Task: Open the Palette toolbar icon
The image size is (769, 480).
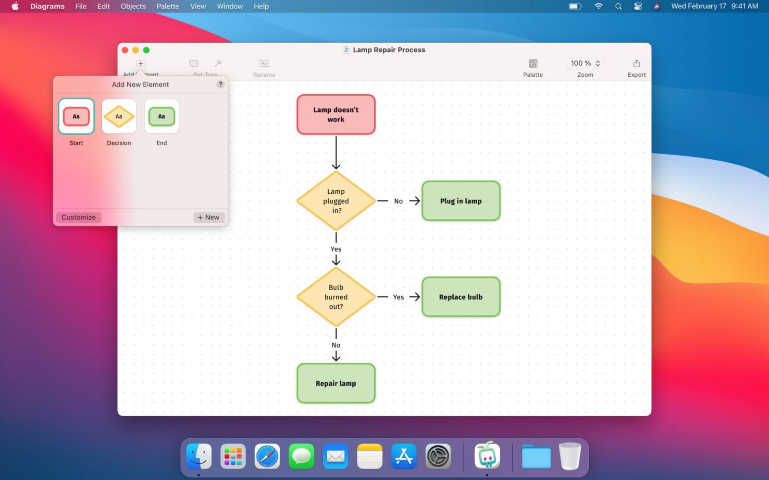Action: pyautogui.click(x=533, y=63)
